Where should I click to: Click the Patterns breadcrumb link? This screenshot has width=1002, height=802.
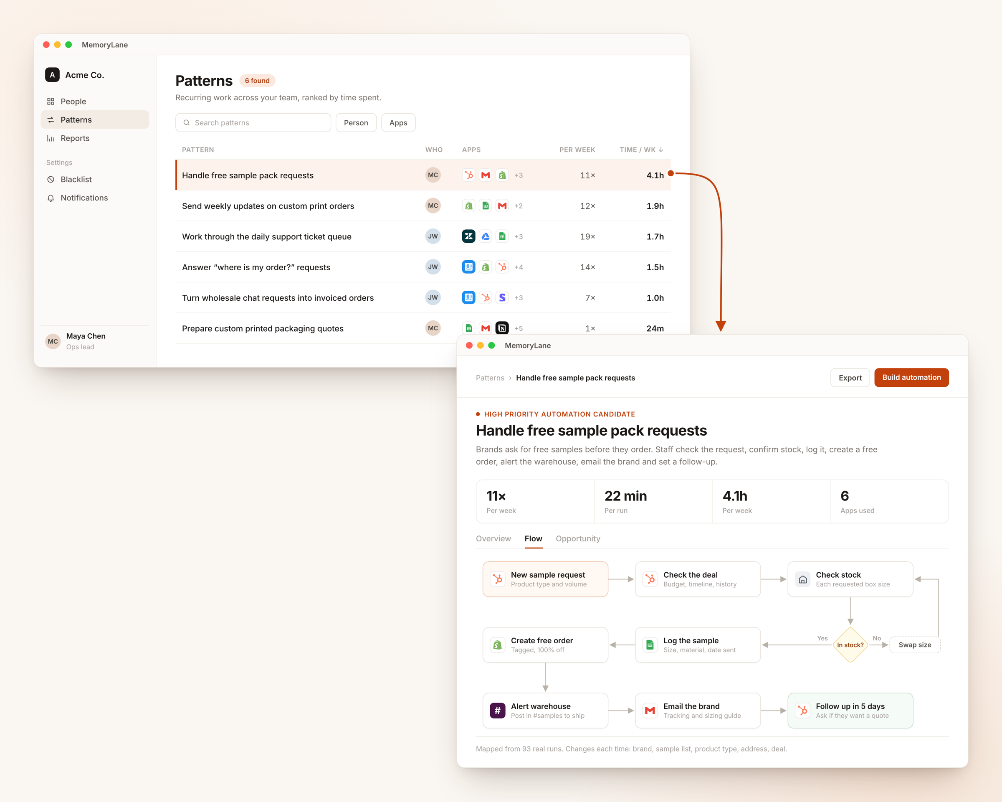(x=490, y=378)
